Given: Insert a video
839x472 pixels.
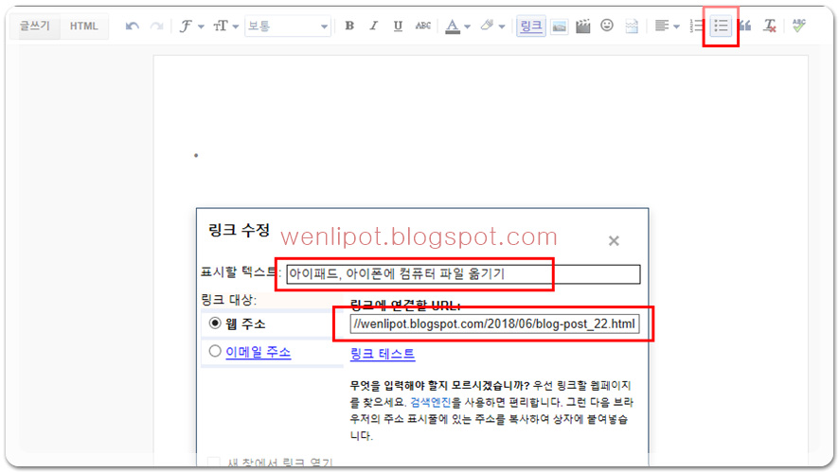Looking at the screenshot, I should pos(582,26).
